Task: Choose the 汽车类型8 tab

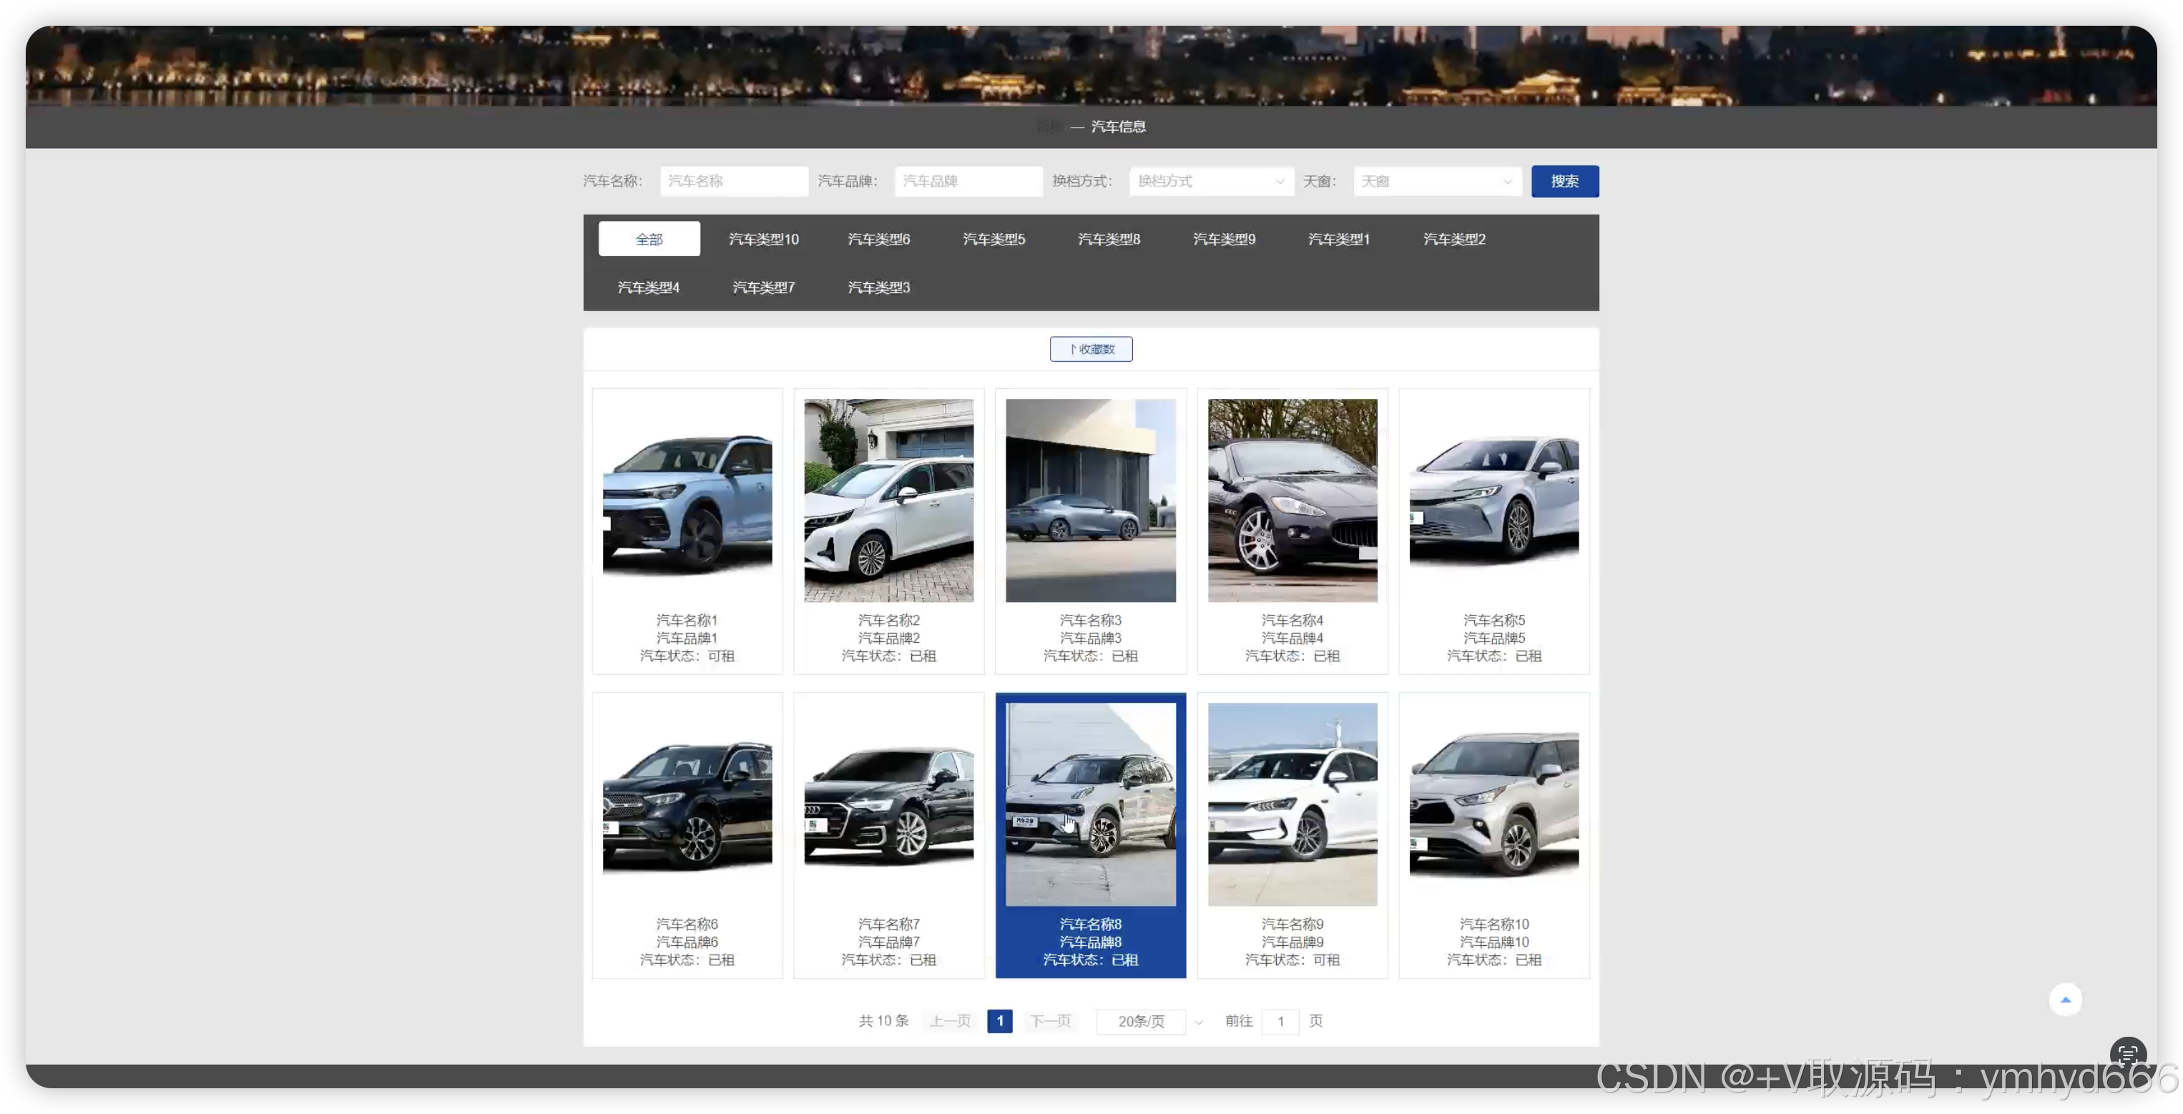Action: (1109, 239)
